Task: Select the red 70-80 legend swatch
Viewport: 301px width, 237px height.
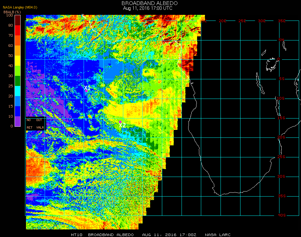Action: point(18,30)
